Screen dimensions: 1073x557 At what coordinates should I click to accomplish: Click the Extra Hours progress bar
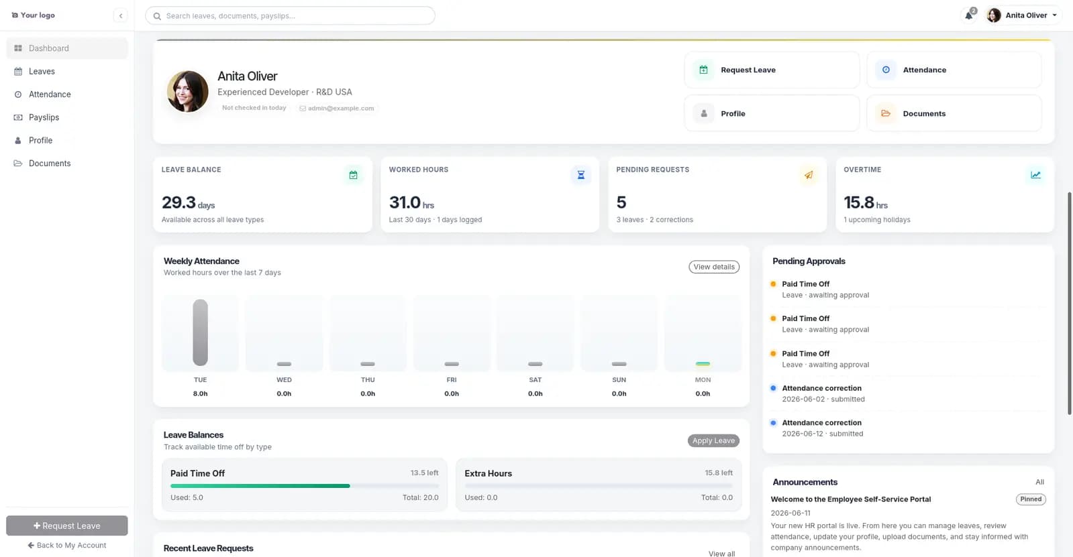click(x=599, y=485)
